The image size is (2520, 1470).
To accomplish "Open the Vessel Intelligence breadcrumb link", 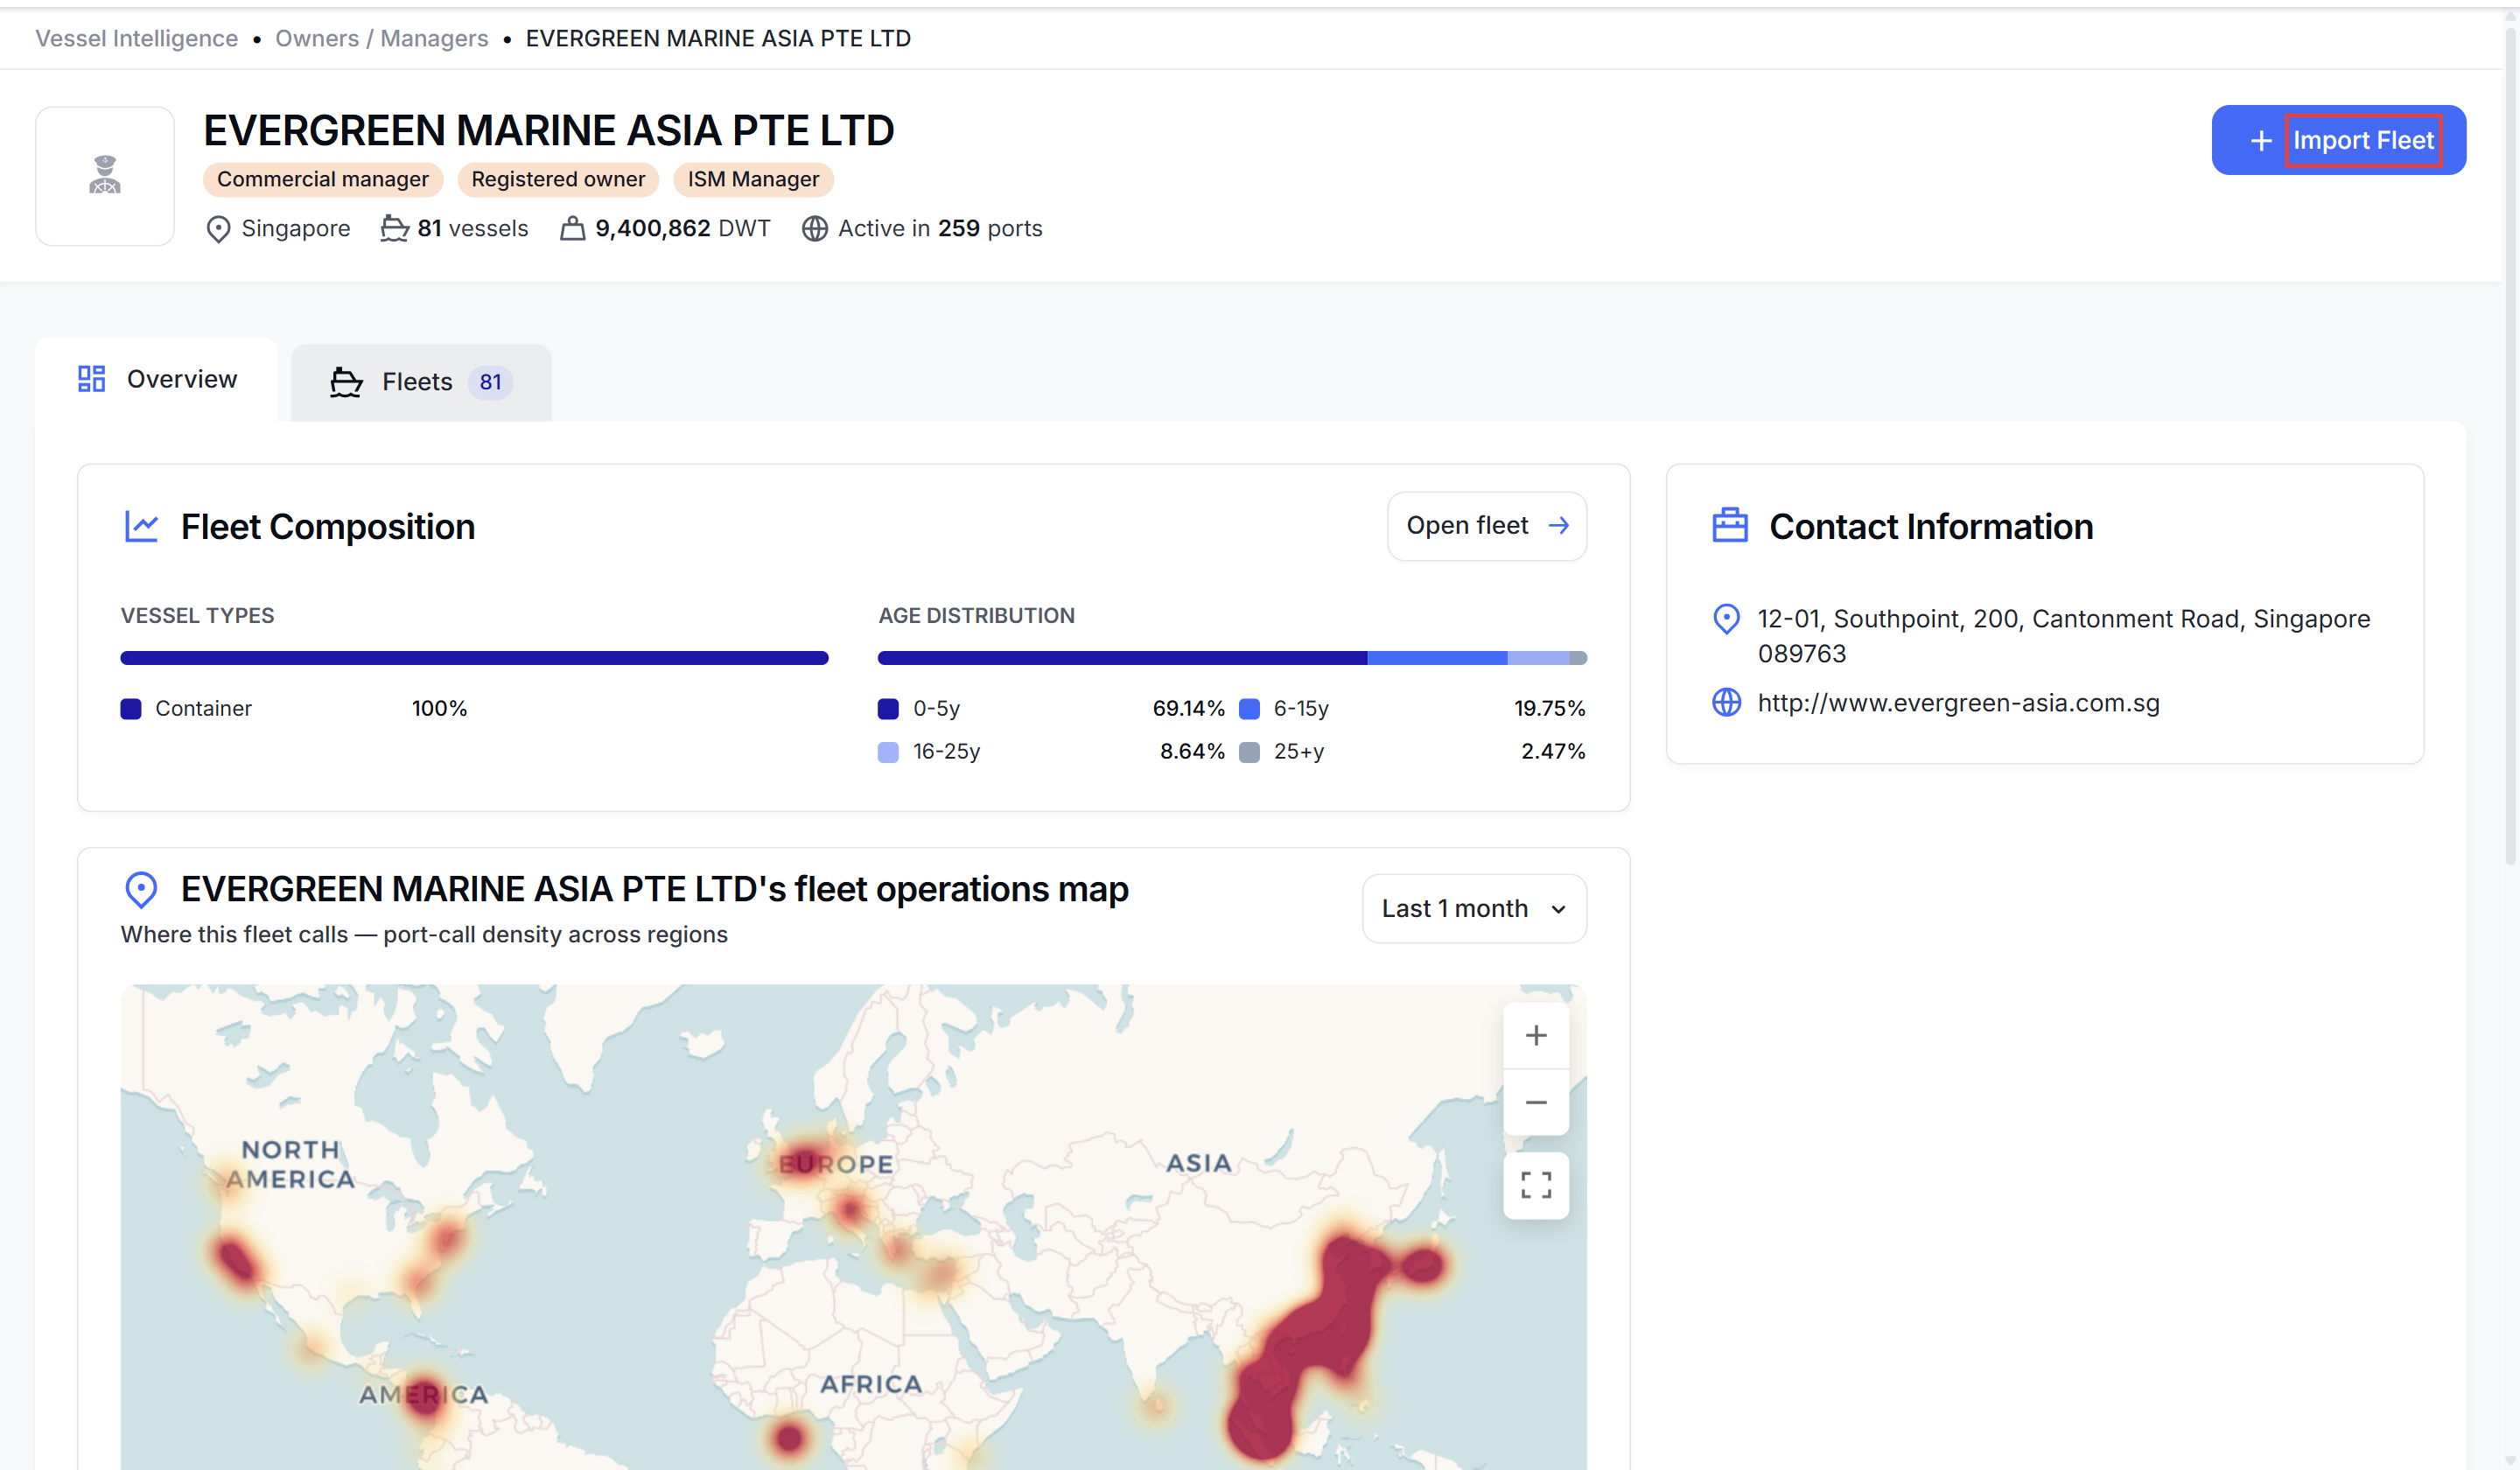I will 137,38.
